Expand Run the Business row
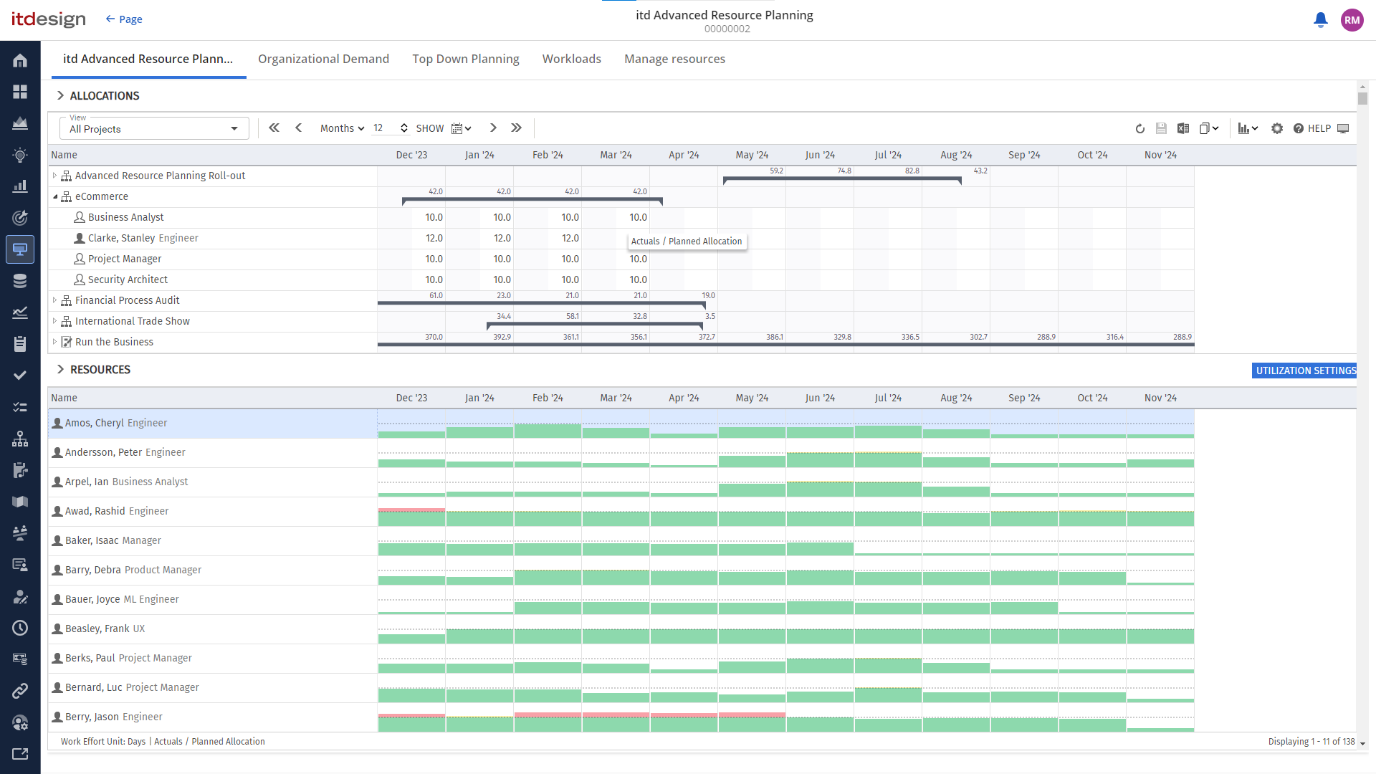 click(54, 342)
